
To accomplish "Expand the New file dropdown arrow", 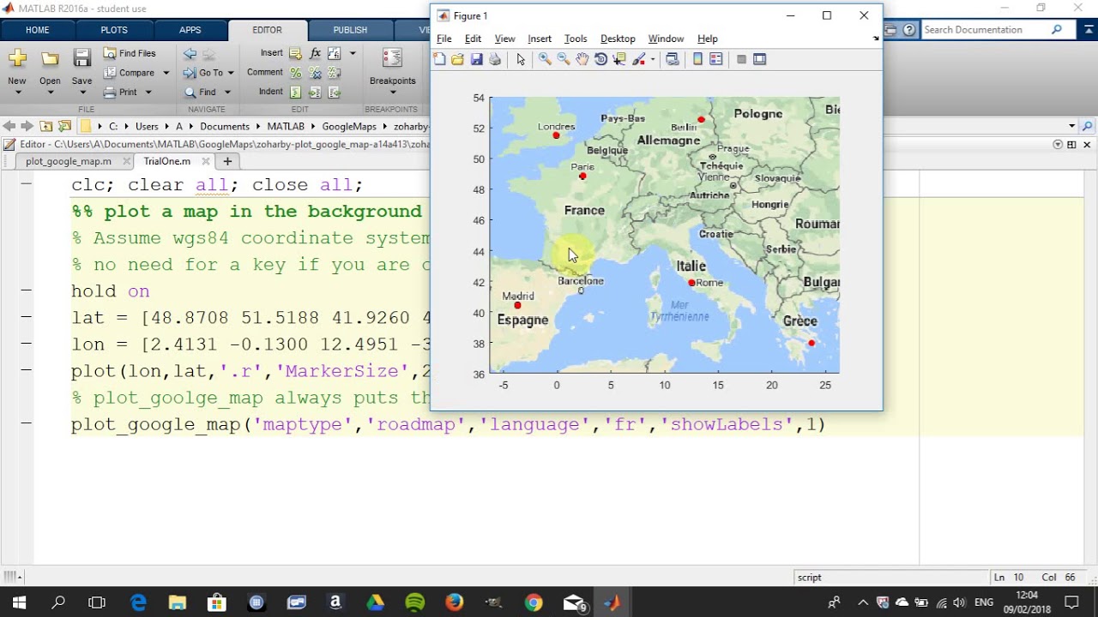I will [x=17, y=92].
